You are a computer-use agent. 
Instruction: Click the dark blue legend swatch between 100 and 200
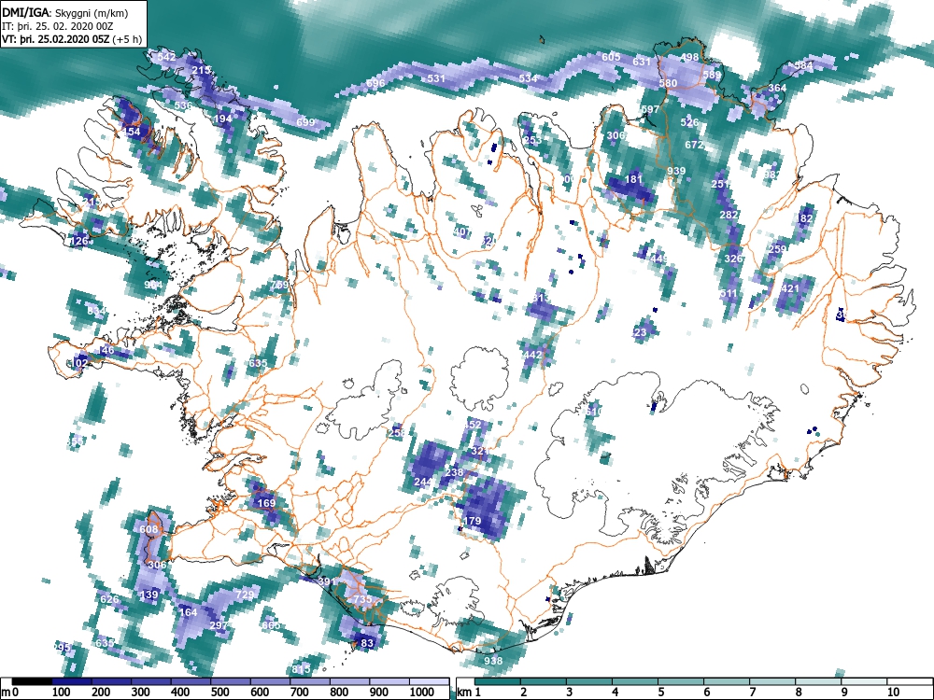coord(72,681)
